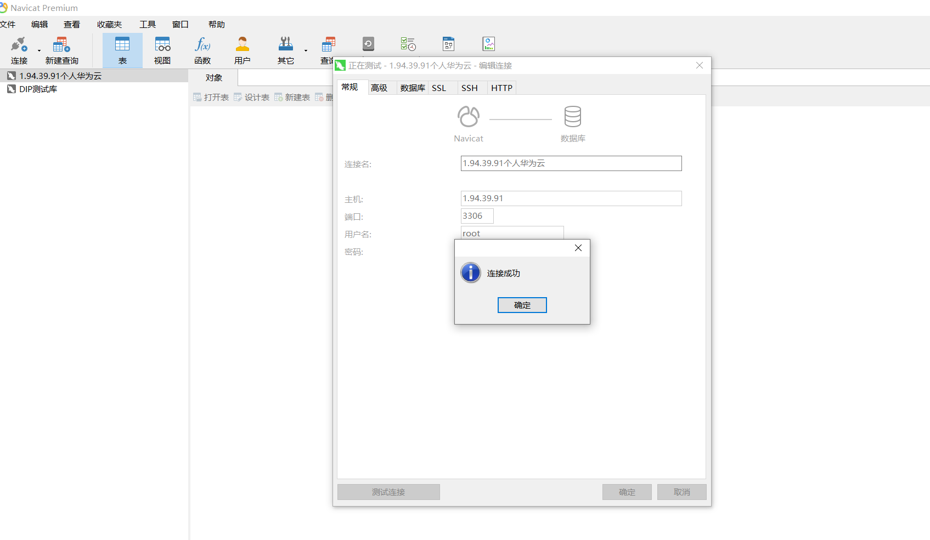Open the 帮助 menu
The width and height of the screenshot is (930, 540).
217,24
